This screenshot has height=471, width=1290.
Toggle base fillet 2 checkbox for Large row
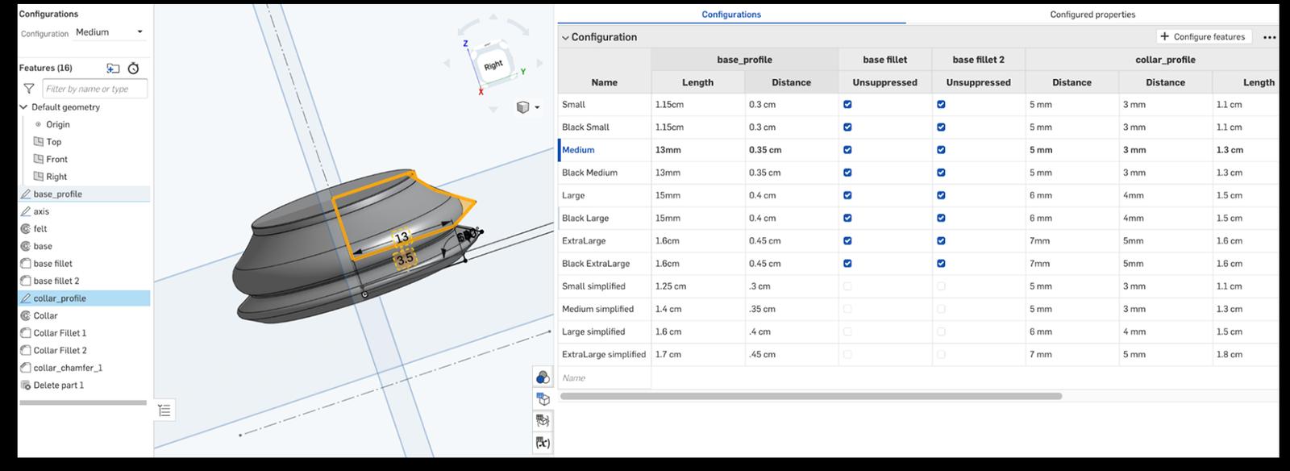(x=941, y=195)
